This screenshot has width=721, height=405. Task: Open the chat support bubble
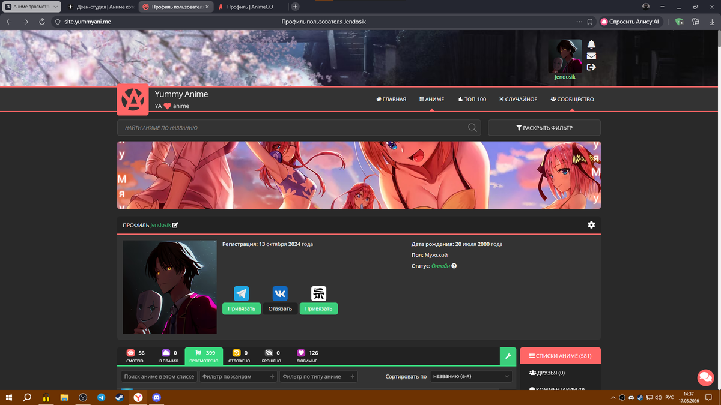pyautogui.click(x=705, y=377)
